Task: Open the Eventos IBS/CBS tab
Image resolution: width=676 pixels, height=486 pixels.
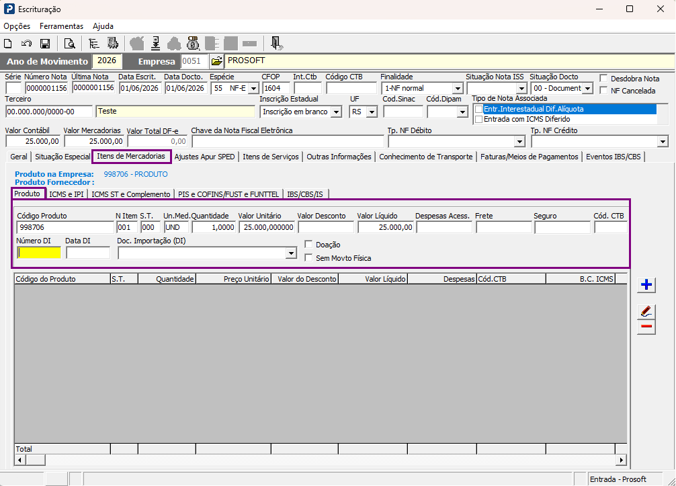Action: point(613,157)
